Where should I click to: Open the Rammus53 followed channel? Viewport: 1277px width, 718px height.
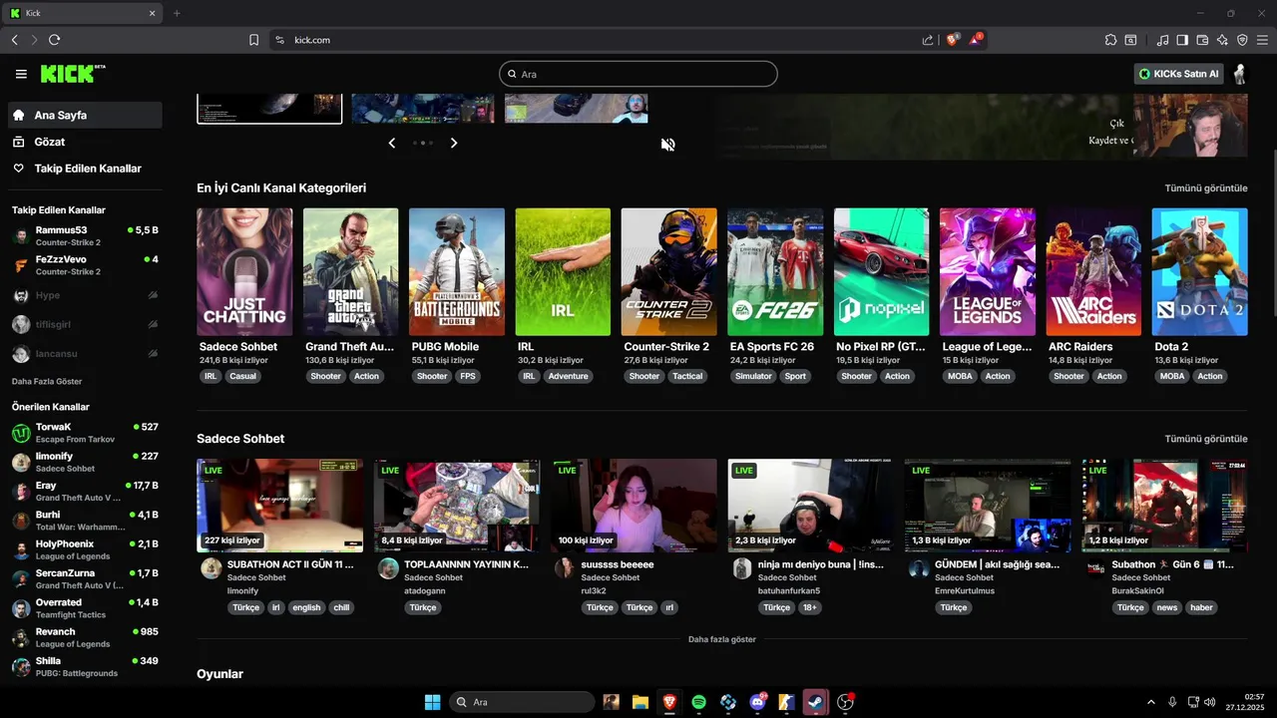(85, 235)
